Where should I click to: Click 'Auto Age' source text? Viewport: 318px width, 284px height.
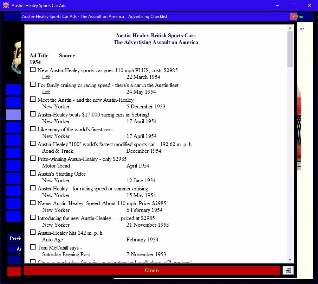52,240
